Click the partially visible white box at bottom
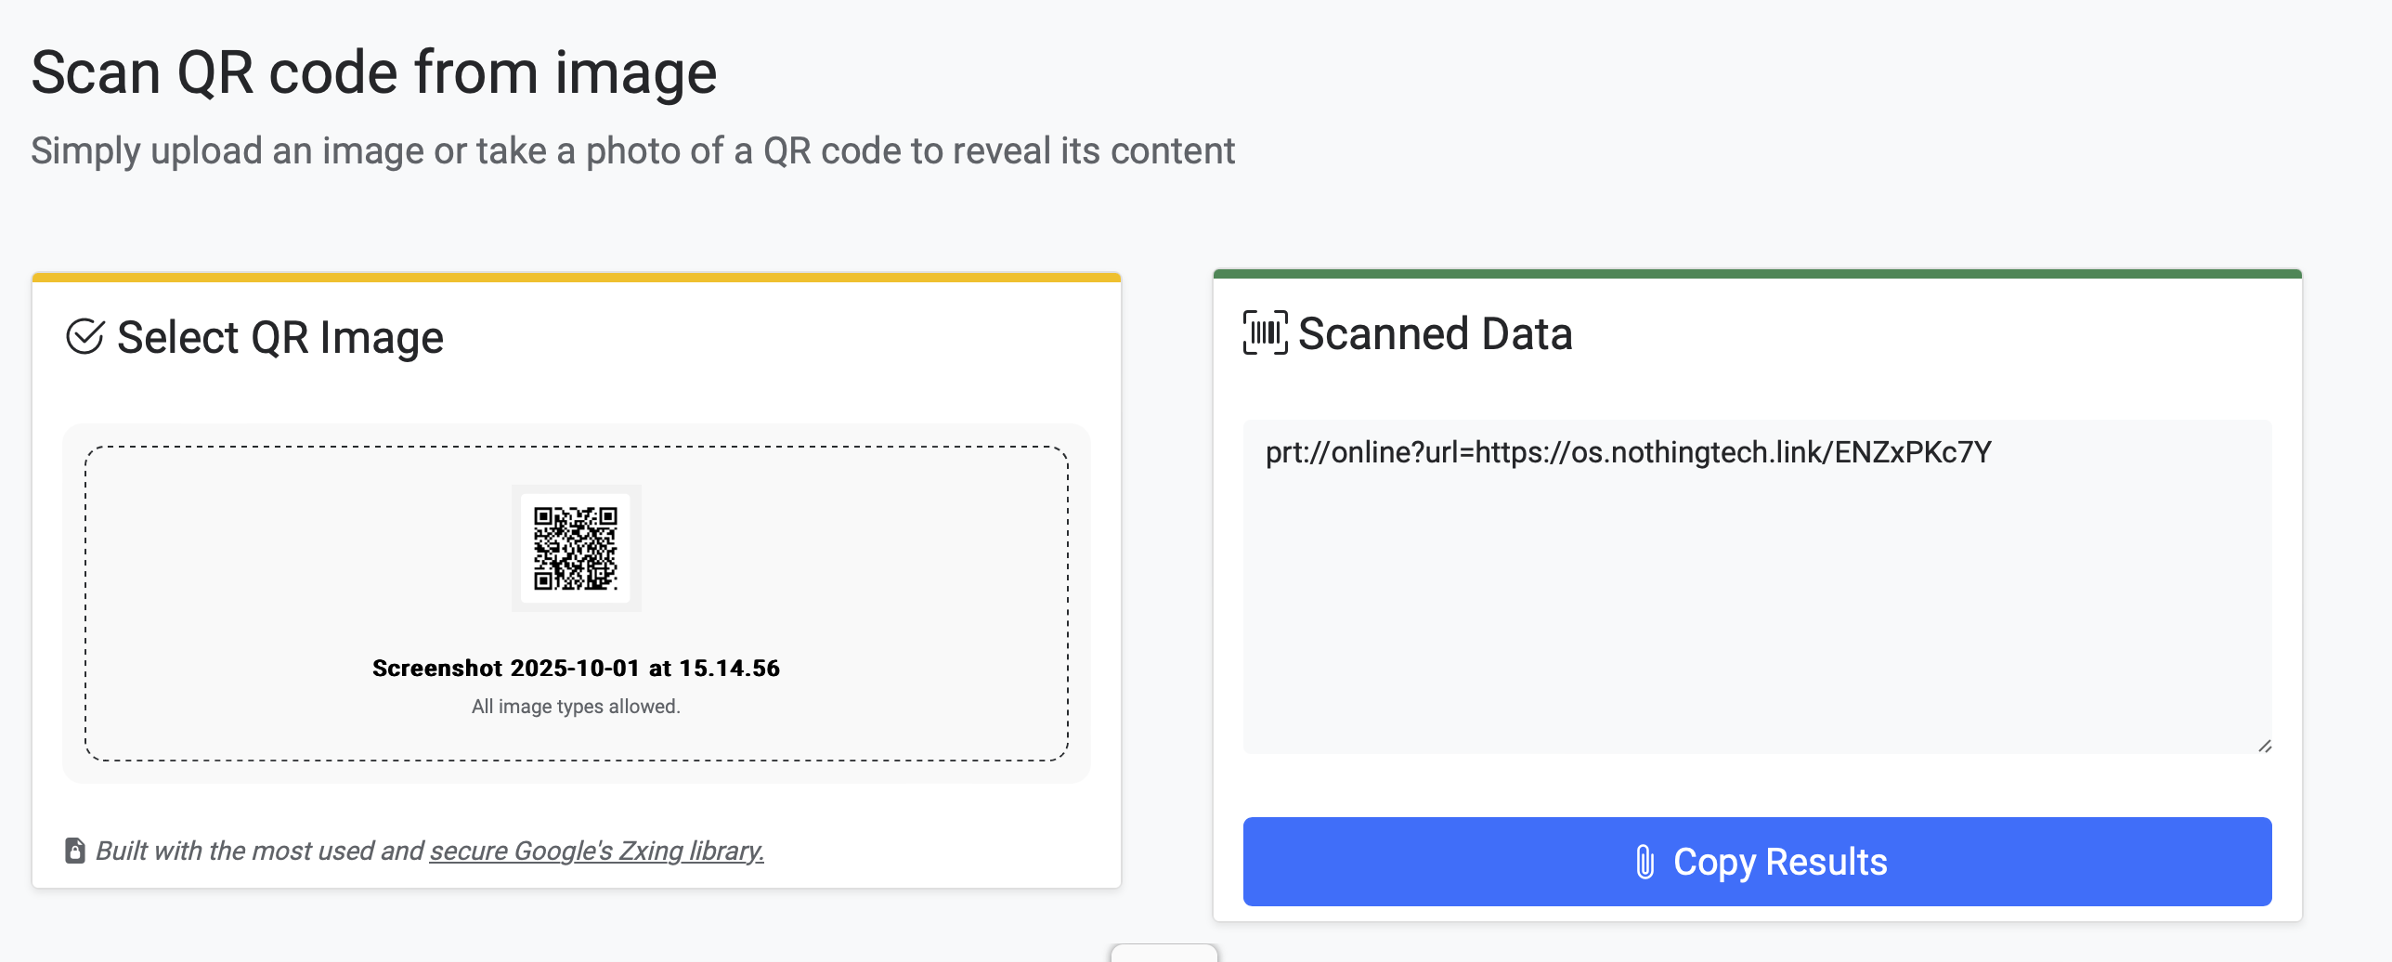The height and width of the screenshot is (962, 2392). (1163, 954)
